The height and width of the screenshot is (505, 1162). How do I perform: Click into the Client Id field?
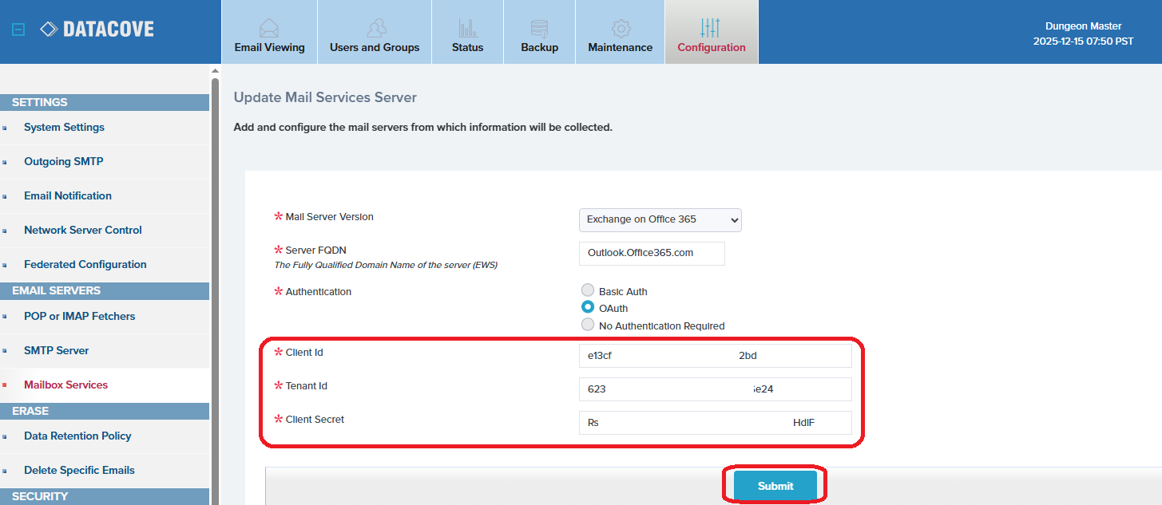tap(716, 356)
